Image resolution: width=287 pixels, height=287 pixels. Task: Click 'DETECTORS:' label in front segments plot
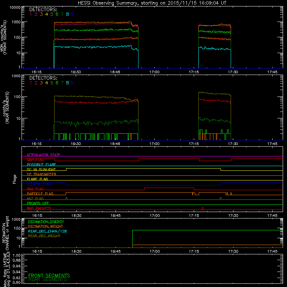click(43, 9)
